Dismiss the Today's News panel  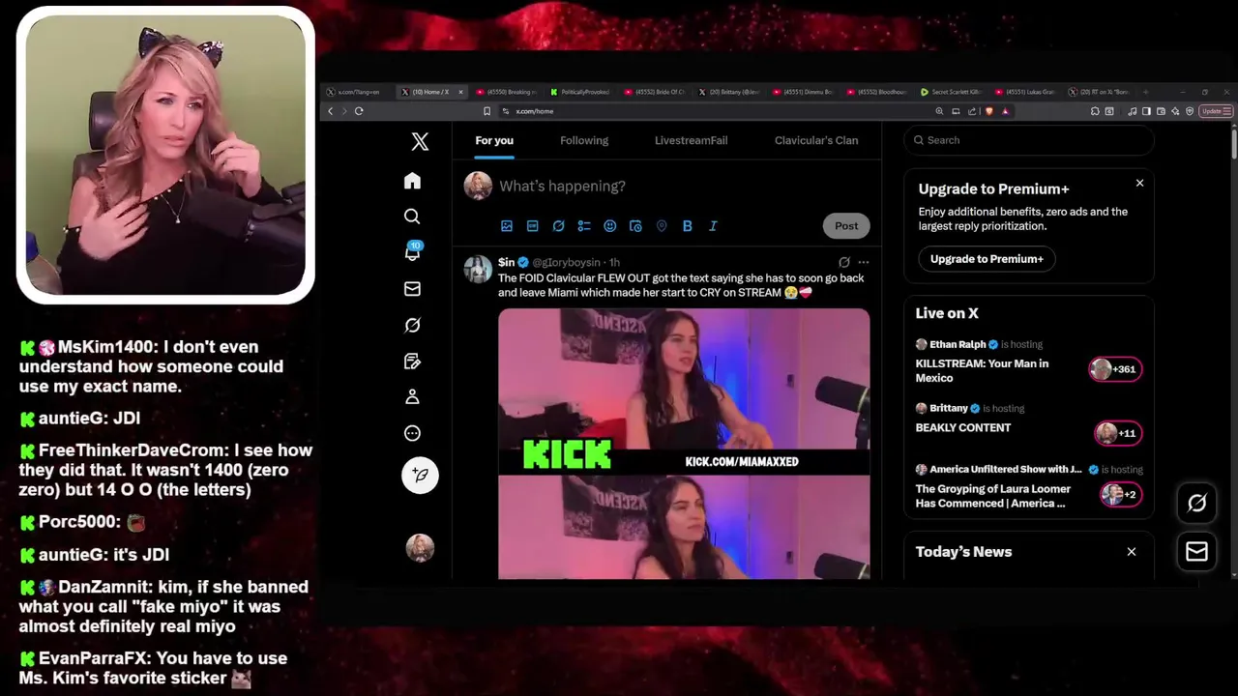pyautogui.click(x=1131, y=551)
